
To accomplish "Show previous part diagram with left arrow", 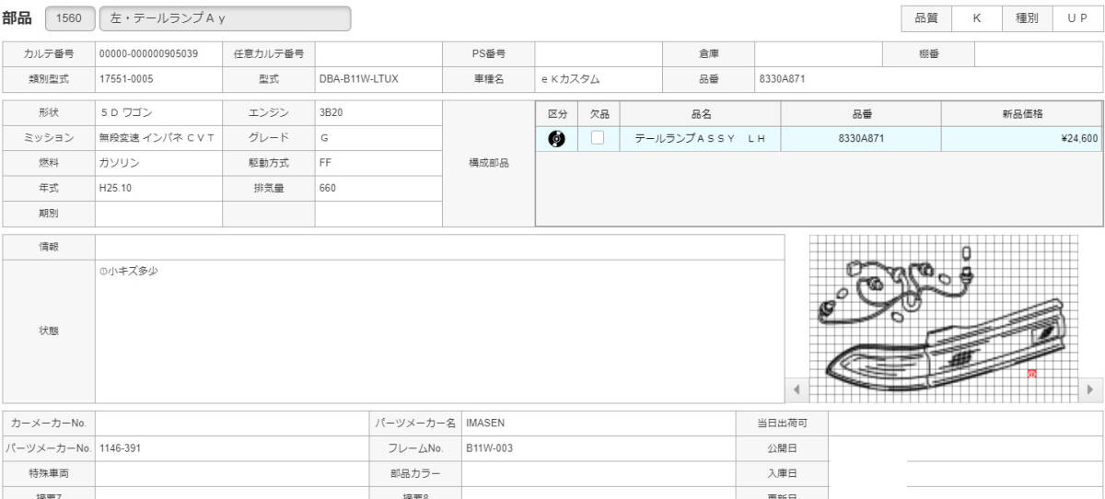I will [797, 389].
